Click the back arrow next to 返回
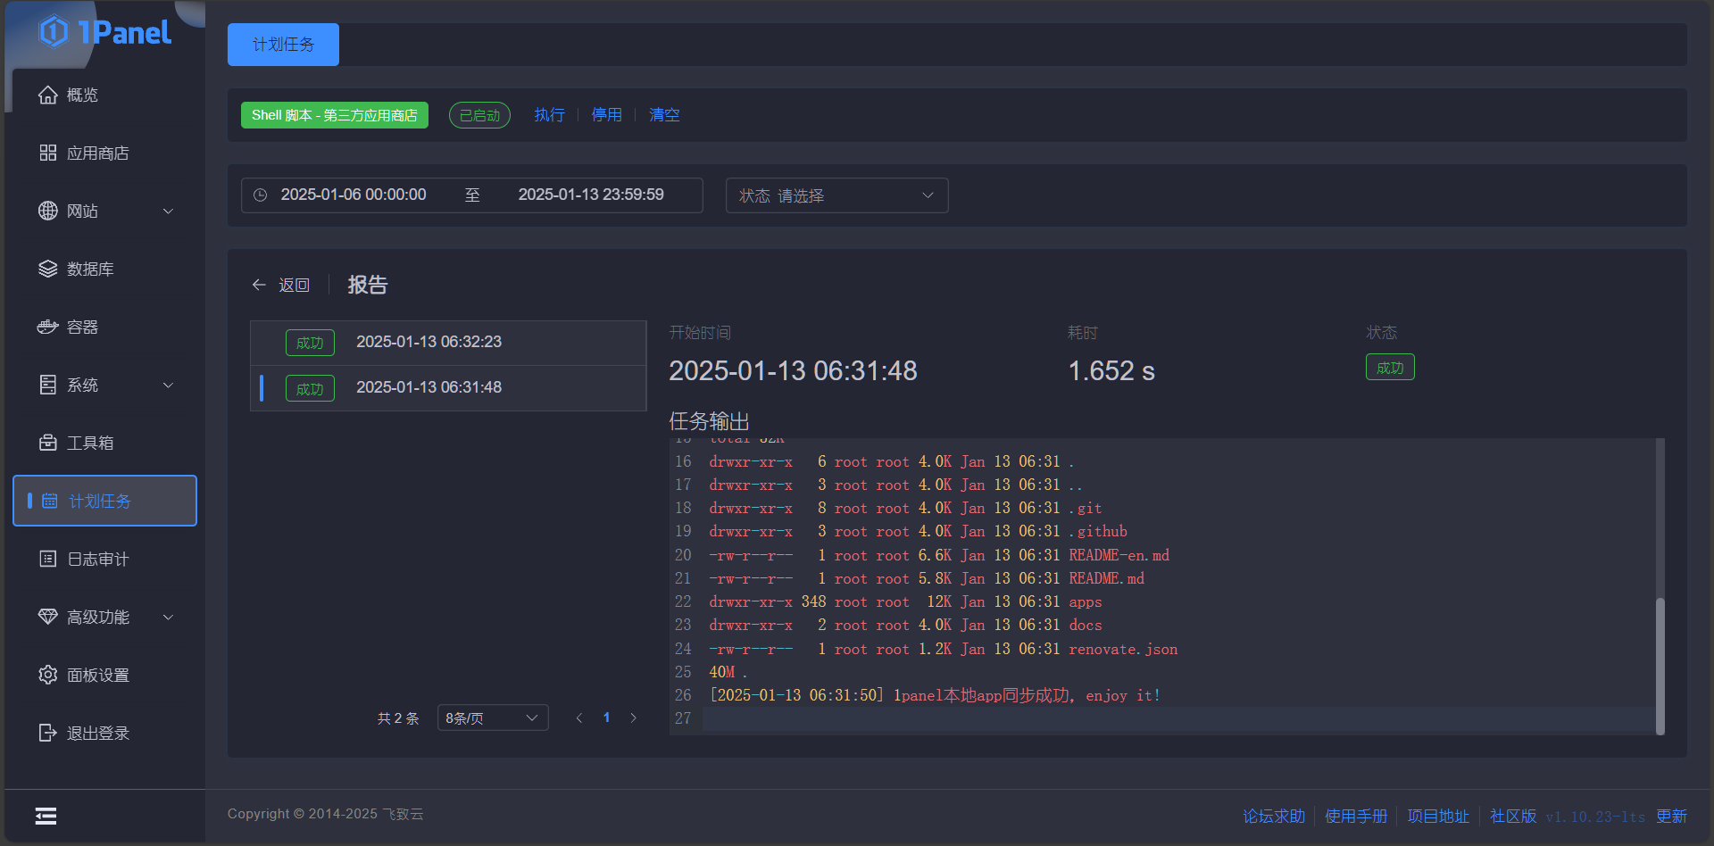 (x=259, y=285)
